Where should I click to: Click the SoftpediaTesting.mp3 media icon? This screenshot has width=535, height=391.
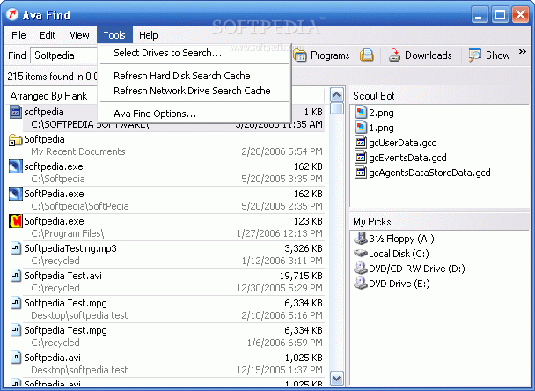click(x=15, y=248)
